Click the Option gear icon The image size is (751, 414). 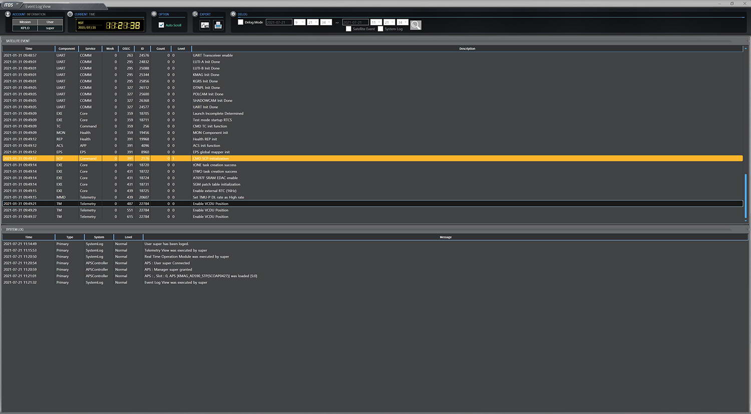pos(154,14)
